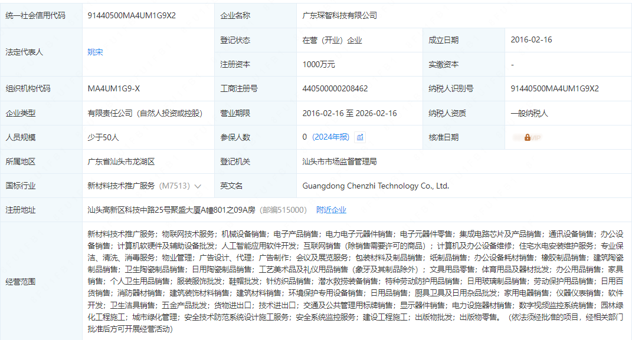This screenshot has height=340, width=632.
Task: Open legal representative 姚宋 link
Action: coord(95,52)
